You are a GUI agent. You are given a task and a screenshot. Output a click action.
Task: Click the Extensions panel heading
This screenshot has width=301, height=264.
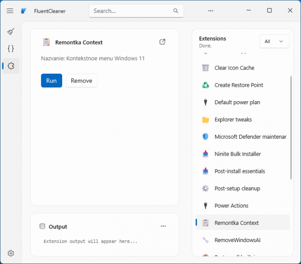(213, 39)
